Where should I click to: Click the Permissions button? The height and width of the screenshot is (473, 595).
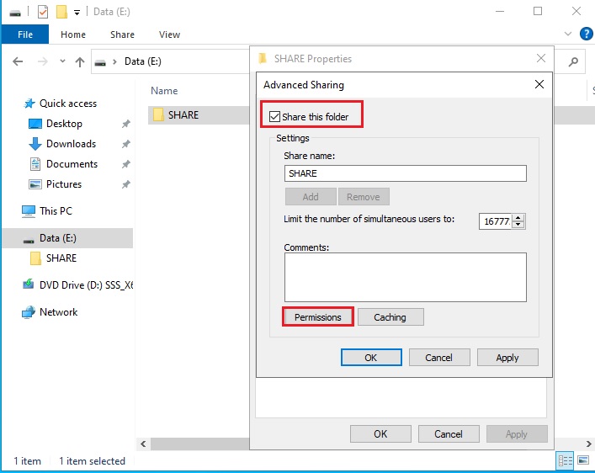tap(317, 317)
